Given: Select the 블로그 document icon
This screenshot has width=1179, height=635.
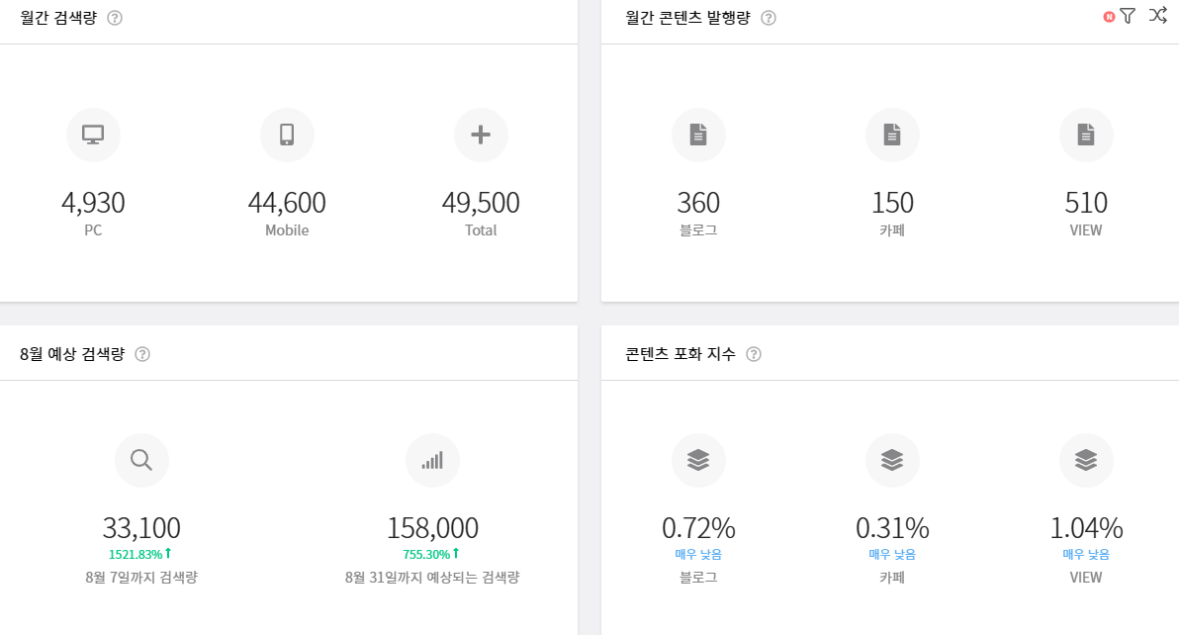Looking at the screenshot, I should 698,135.
